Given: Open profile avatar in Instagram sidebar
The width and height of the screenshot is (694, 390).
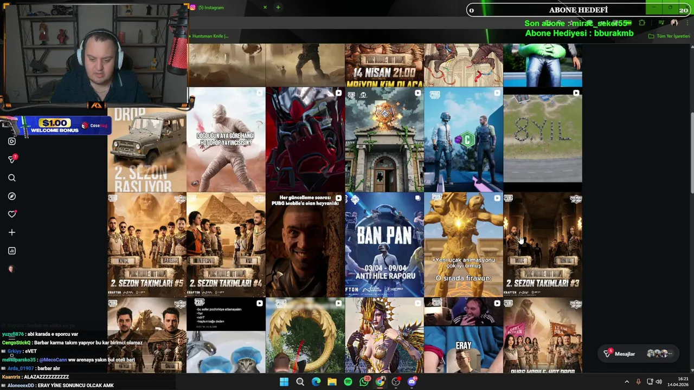Looking at the screenshot, I should click(11, 269).
